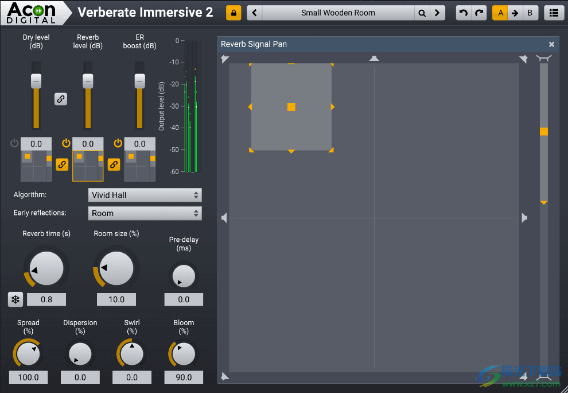568x393 pixels.
Task: Click the Bloom value field showing 90.0
Action: 184,377
